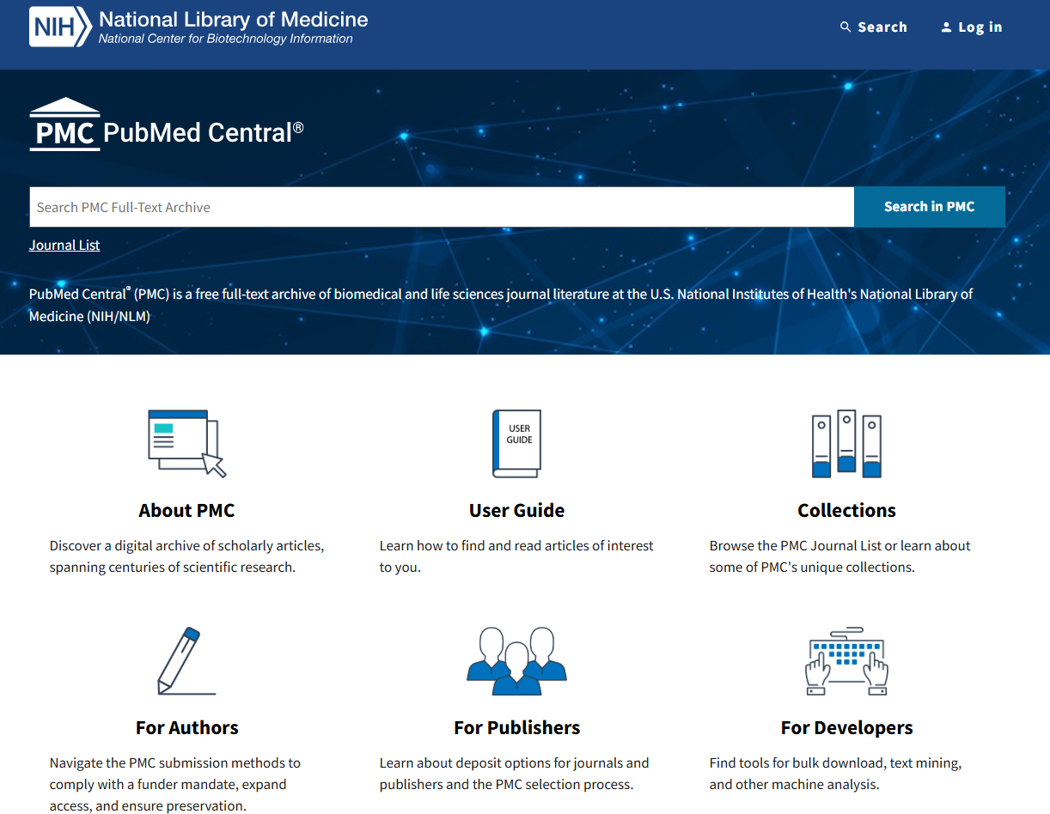
Task: Open the Collections binders icon
Action: point(845,443)
